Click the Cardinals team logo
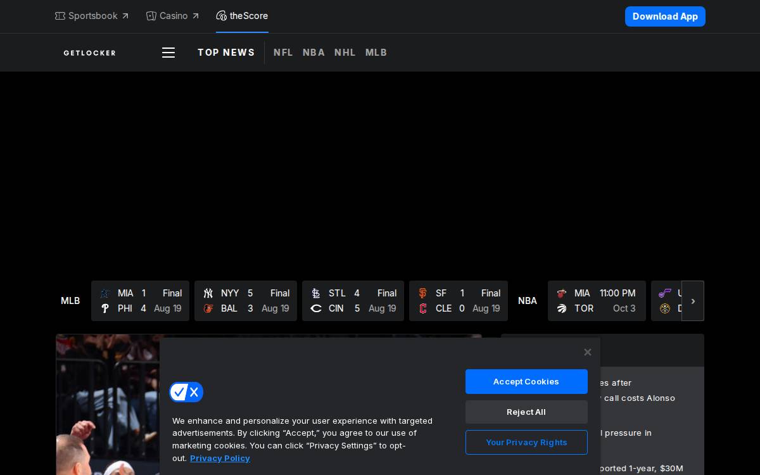Image resolution: width=760 pixels, height=475 pixels. (x=316, y=293)
